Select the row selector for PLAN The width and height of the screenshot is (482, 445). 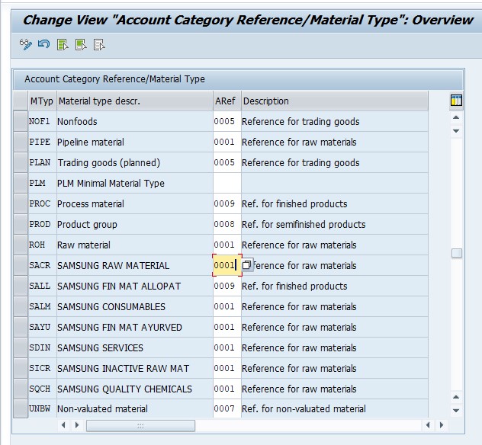click(21, 162)
